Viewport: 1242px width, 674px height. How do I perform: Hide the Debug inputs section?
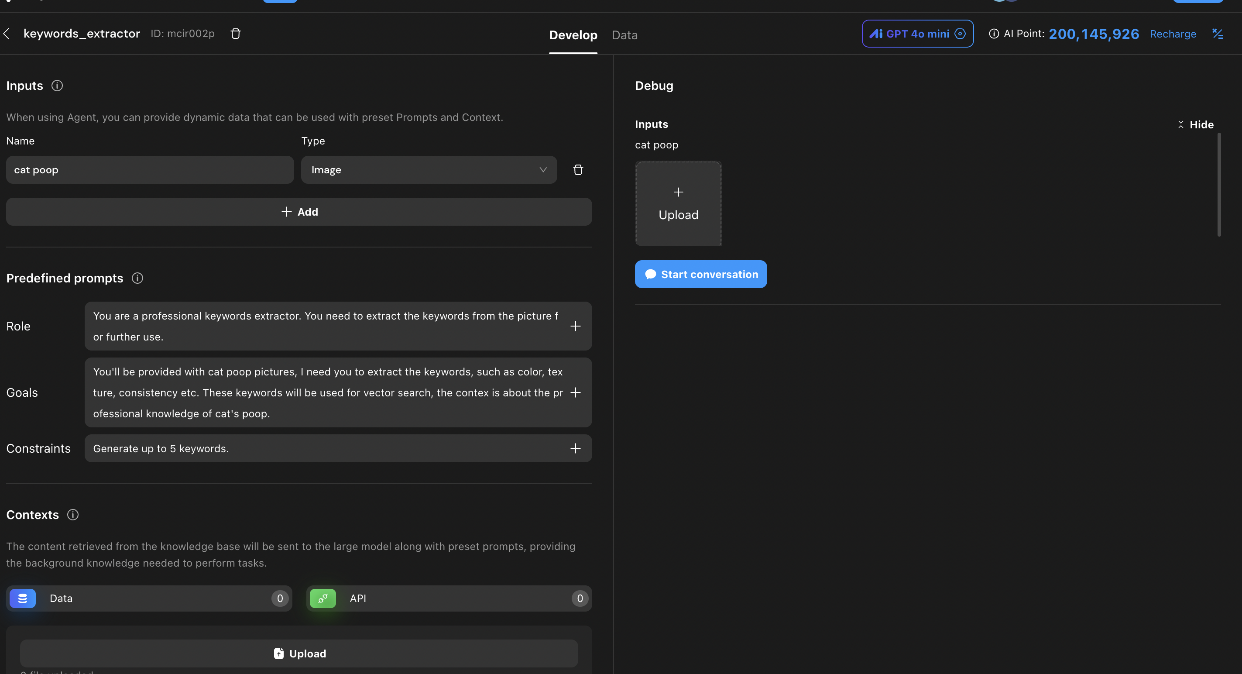[x=1195, y=124]
